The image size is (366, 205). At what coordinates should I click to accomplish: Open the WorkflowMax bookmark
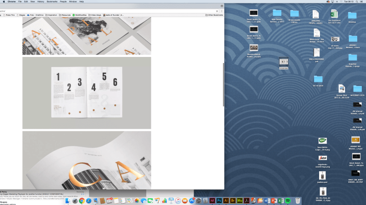coord(79,15)
